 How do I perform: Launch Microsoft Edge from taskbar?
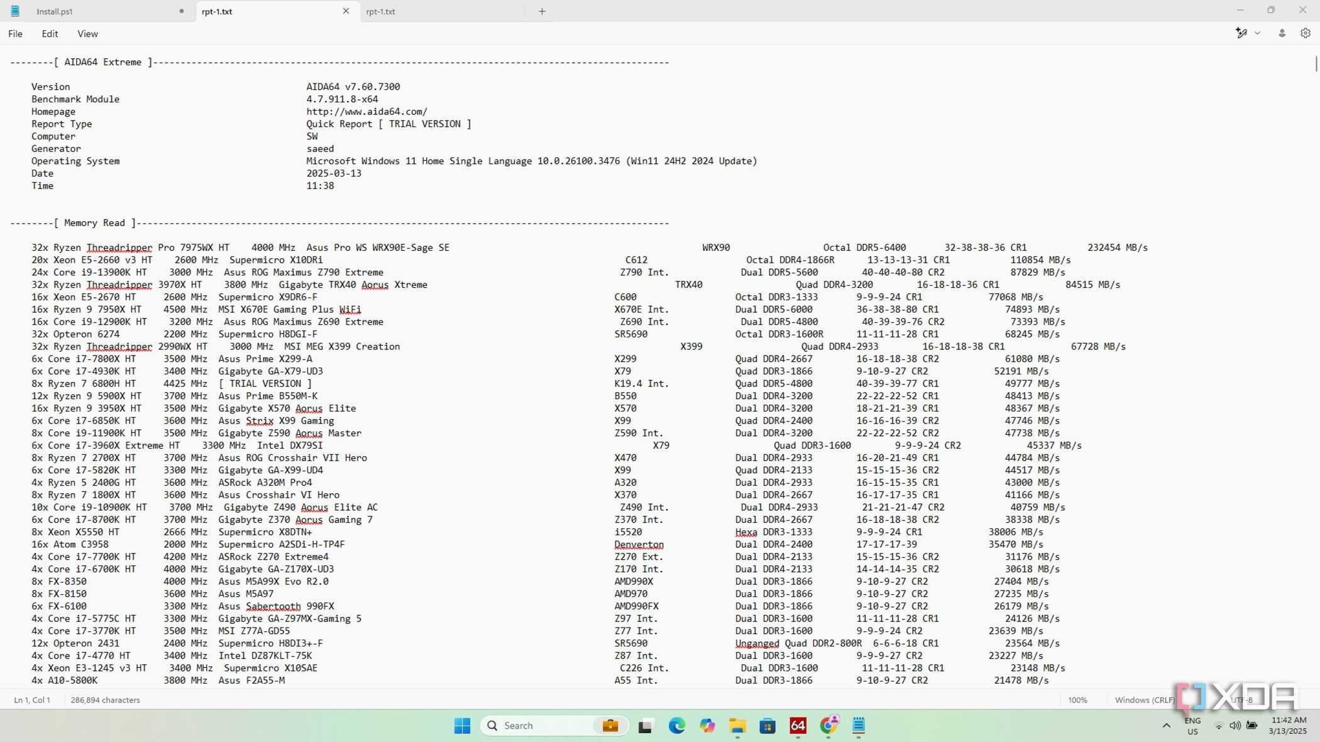click(676, 726)
